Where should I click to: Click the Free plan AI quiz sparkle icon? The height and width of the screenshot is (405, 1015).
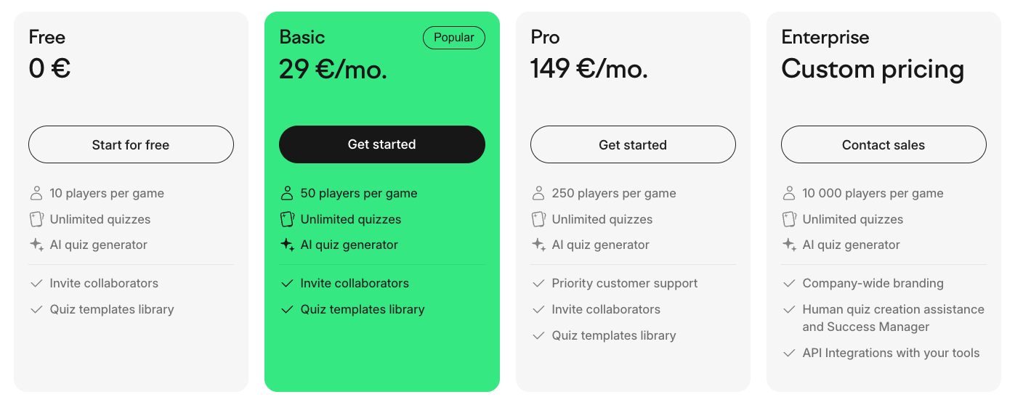tap(36, 245)
